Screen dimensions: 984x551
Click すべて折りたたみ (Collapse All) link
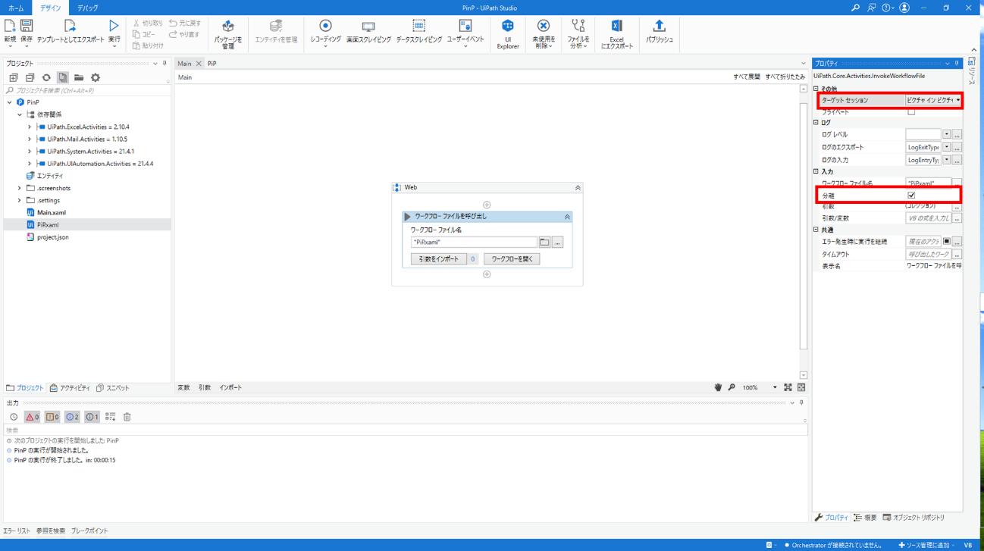pyautogui.click(x=785, y=77)
